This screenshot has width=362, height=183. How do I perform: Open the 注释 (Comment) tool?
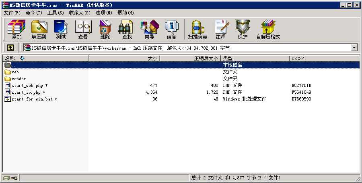click(221, 29)
